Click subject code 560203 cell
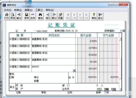This screenshot has width=136, height=98. pos(54,69)
